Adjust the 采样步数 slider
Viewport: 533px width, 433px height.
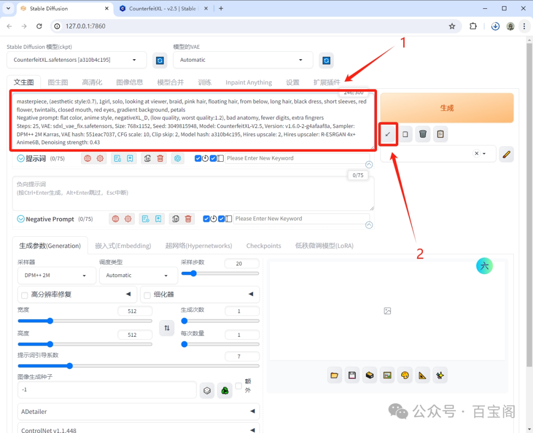tap(220, 273)
